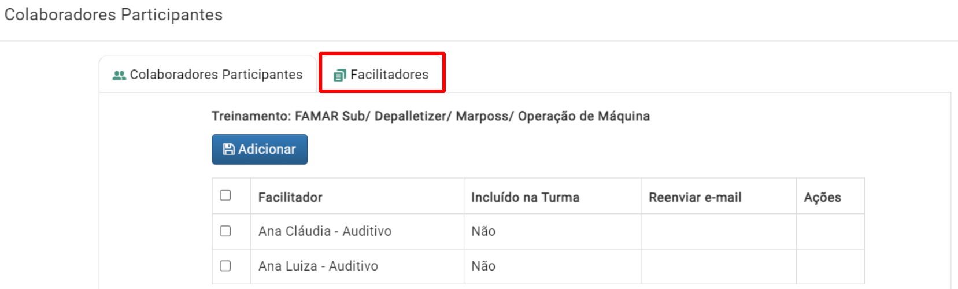Click the documents icon on Facilitadores tab

(340, 75)
